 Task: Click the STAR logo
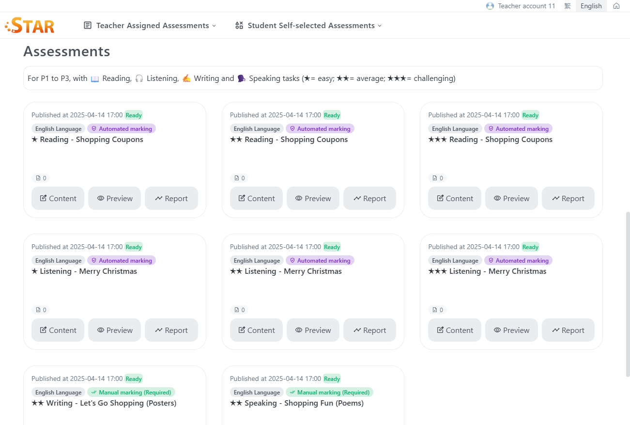click(x=30, y=25)
